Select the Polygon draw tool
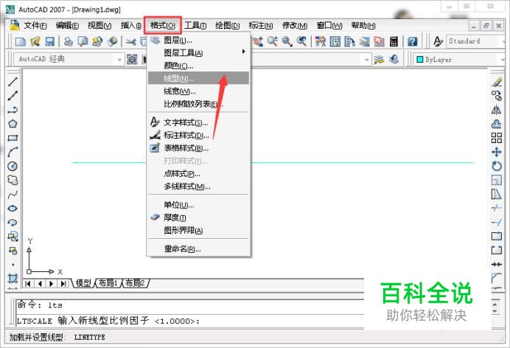 (x=13, y=124)
